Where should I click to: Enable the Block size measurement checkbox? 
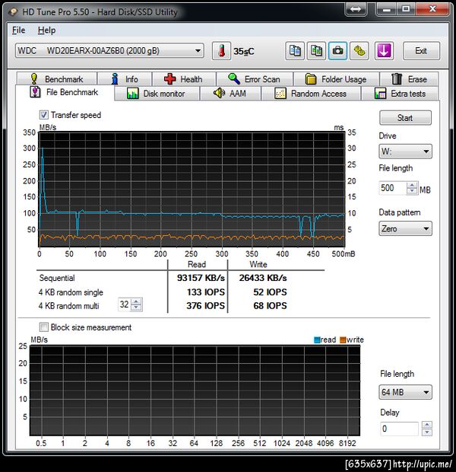tap(43, 327)
